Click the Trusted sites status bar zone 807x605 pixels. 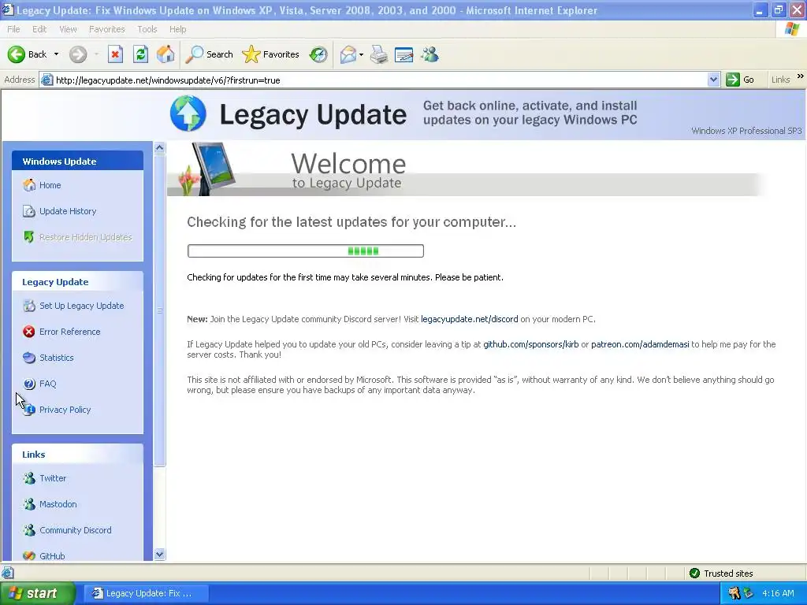[720, 573]
